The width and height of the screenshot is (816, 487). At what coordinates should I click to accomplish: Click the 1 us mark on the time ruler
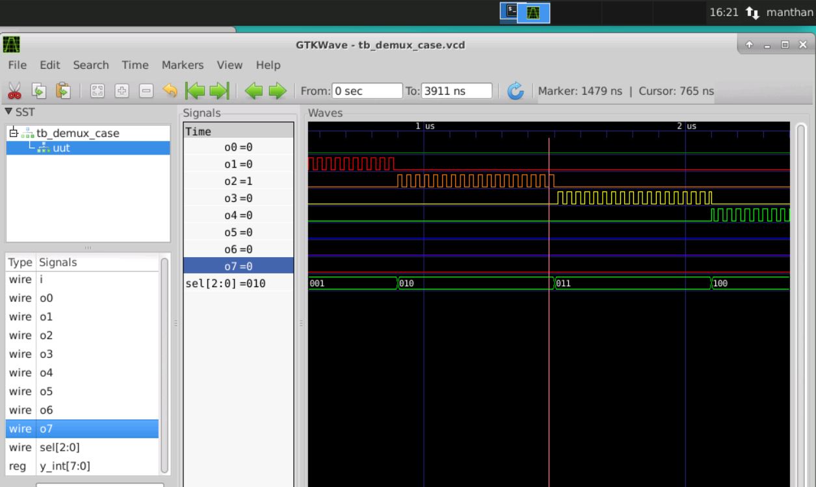425,126
